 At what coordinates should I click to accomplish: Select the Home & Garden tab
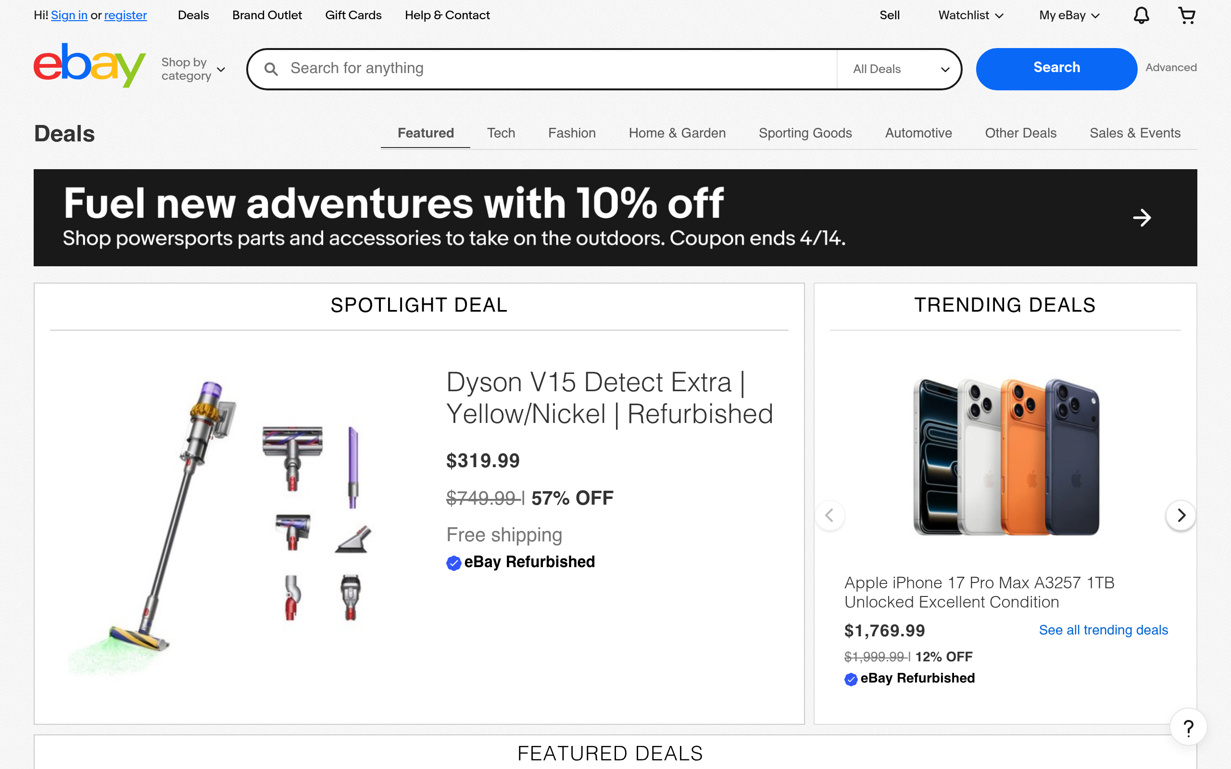pyautogui.click(x=677, y=133)
